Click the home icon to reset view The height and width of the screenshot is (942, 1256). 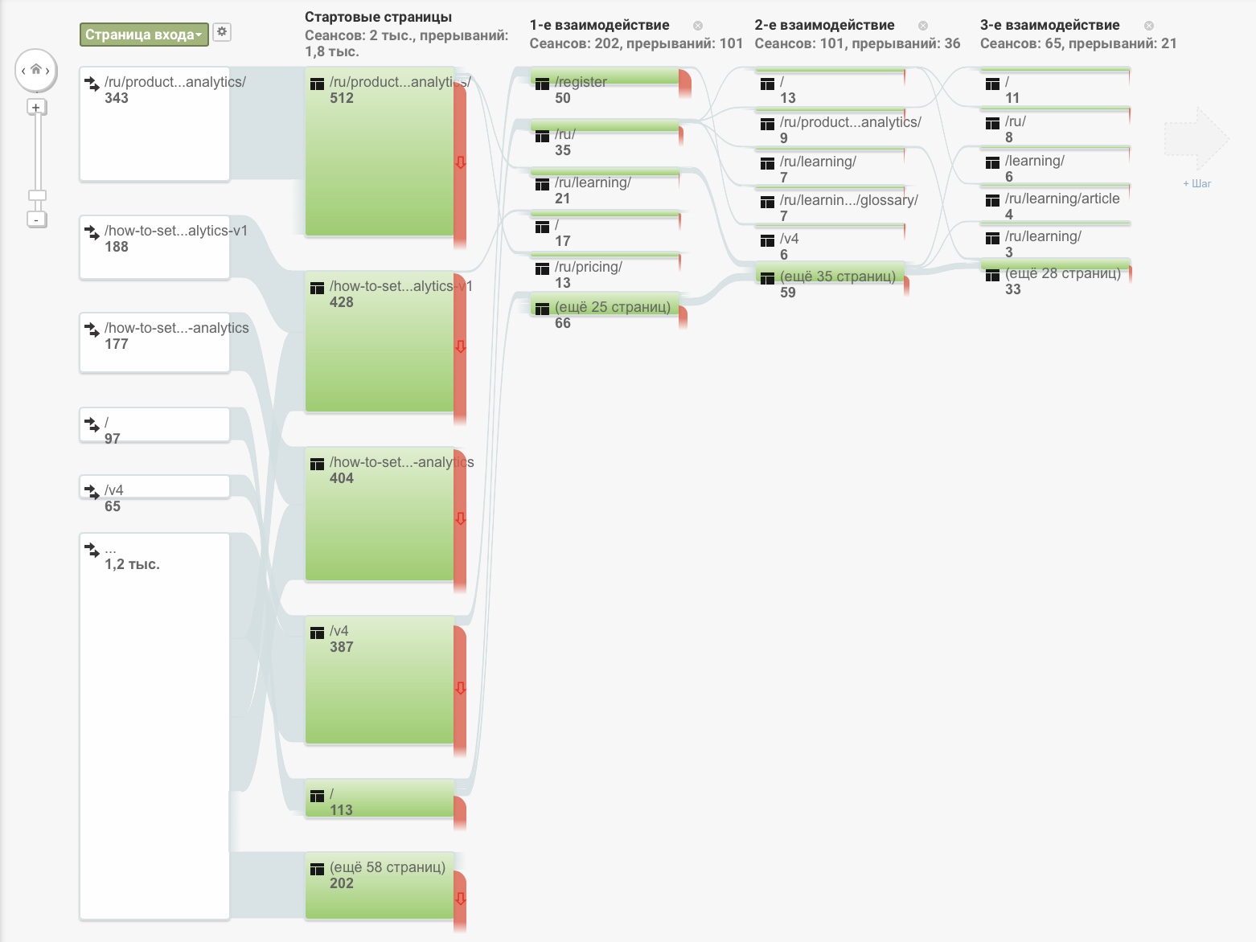[36, 69]
